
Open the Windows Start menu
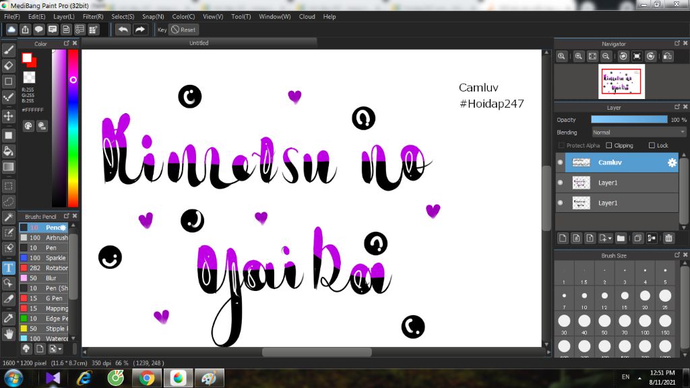click(13, 379)
